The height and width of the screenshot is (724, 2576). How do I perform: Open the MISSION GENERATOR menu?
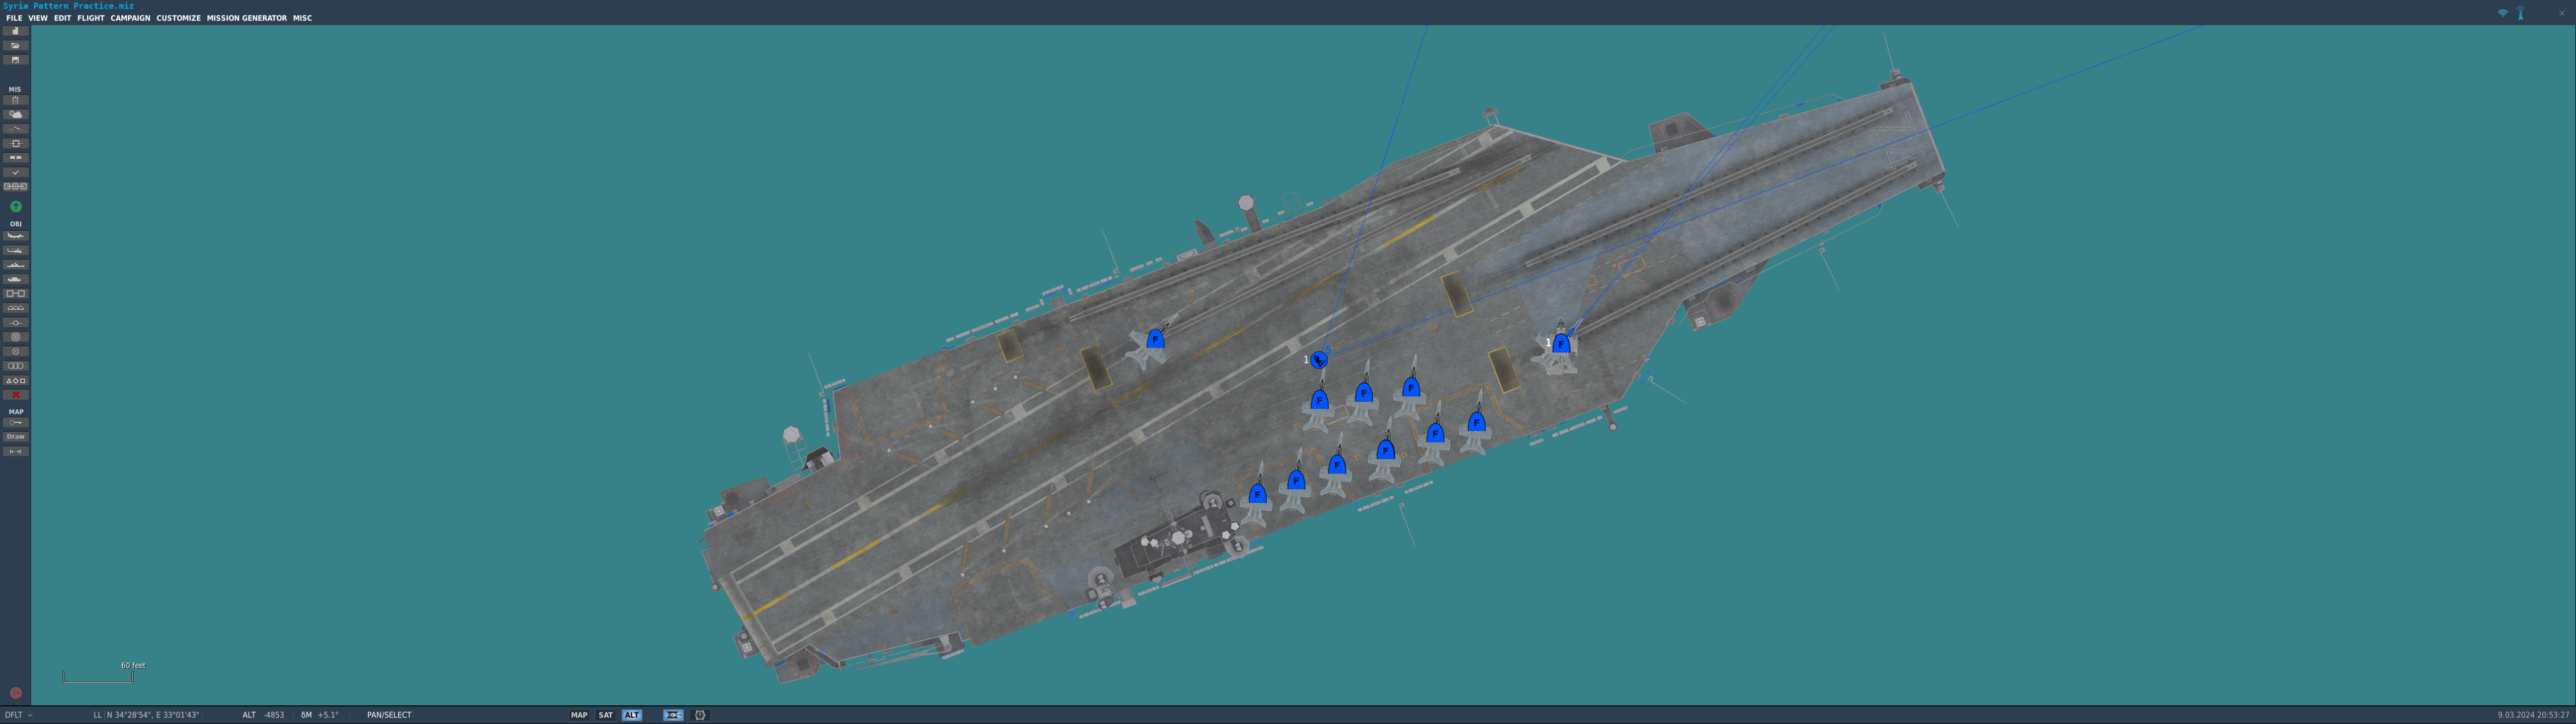point(247,18)
